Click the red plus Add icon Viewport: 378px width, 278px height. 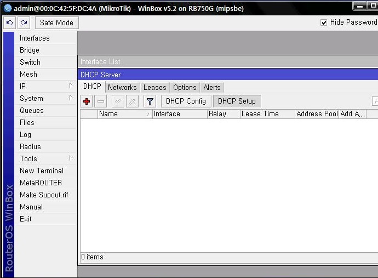pos(87,101)
